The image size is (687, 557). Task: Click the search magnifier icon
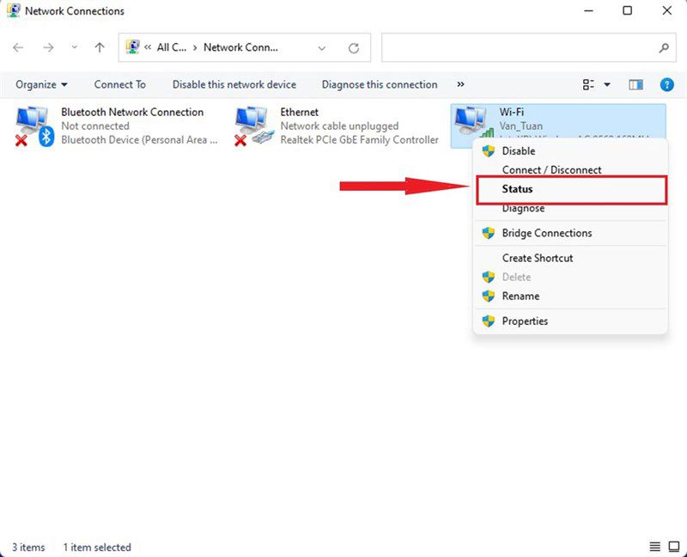pos(664,47)
